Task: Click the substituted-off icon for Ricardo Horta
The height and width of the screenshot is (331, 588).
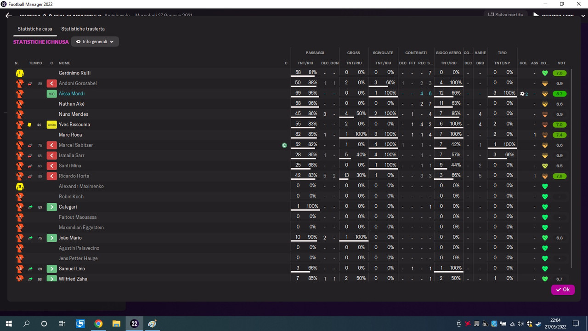Action: point(52,176)
